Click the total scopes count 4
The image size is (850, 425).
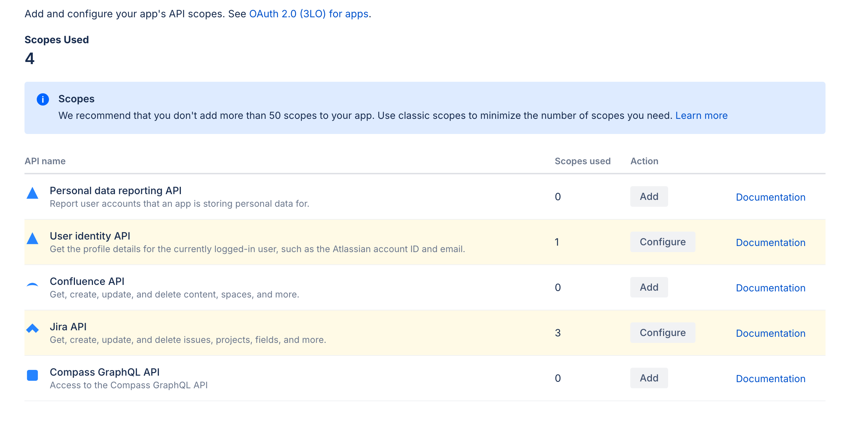click(30, 58)
